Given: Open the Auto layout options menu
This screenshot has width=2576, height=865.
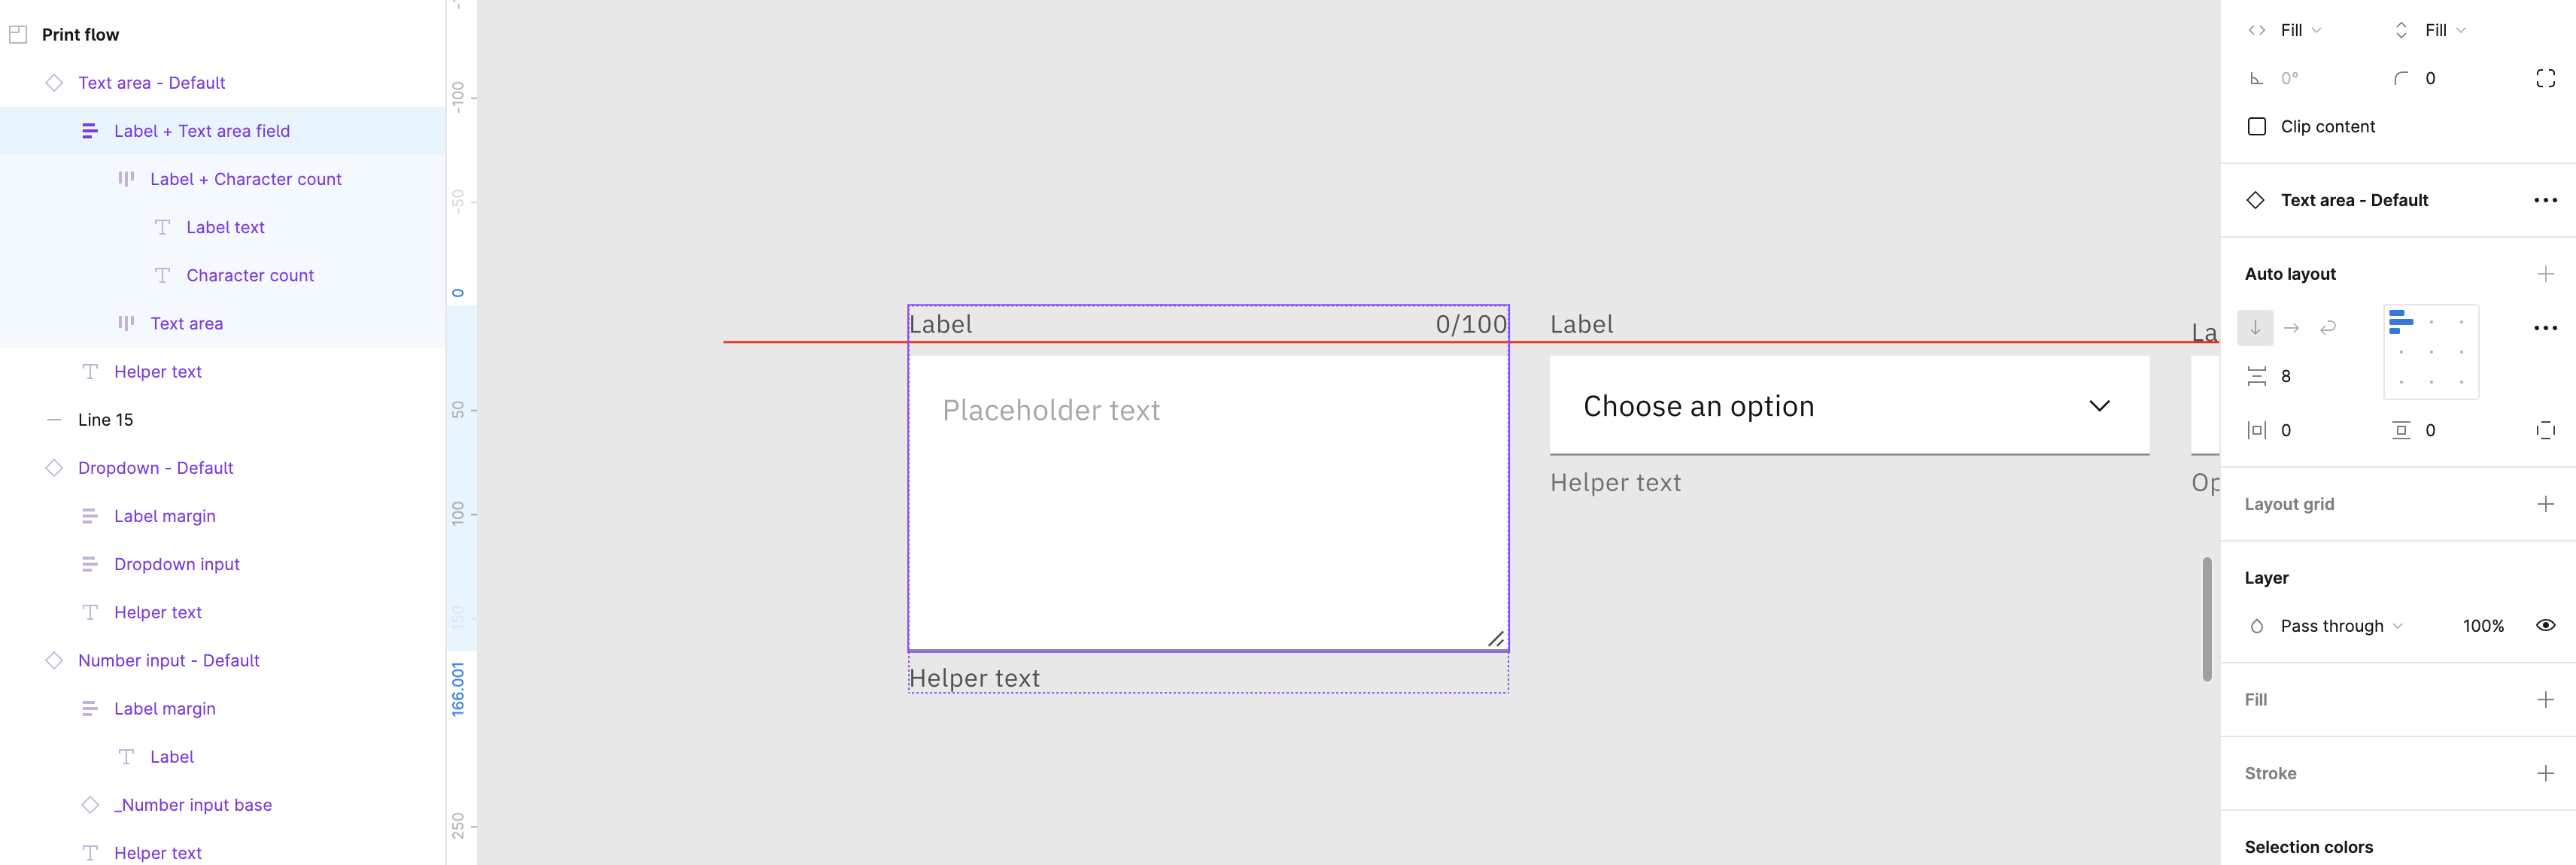Looking at the screenshot, I should click(x=2546, y=327).
